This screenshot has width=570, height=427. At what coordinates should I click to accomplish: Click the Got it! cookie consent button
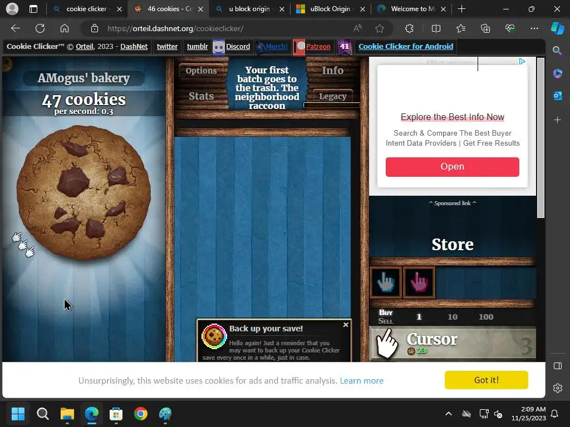(486, 380)
